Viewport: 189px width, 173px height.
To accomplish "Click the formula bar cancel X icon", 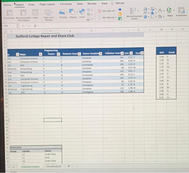I will [23, 26].
